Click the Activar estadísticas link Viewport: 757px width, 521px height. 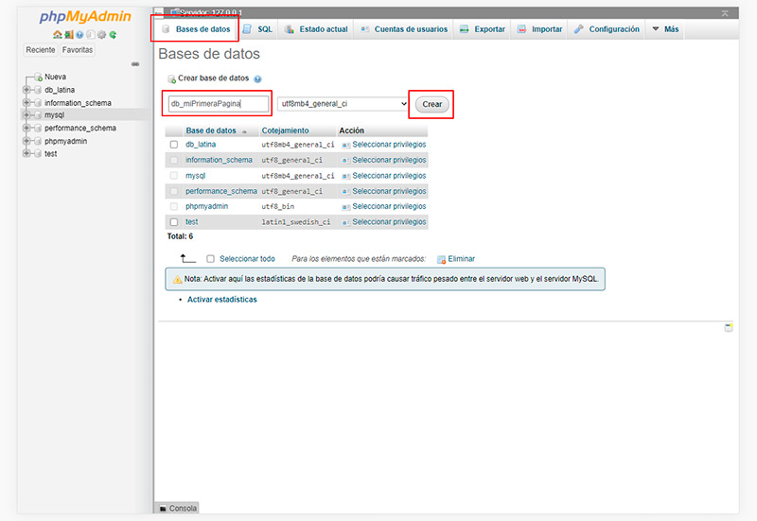[222, 300]
